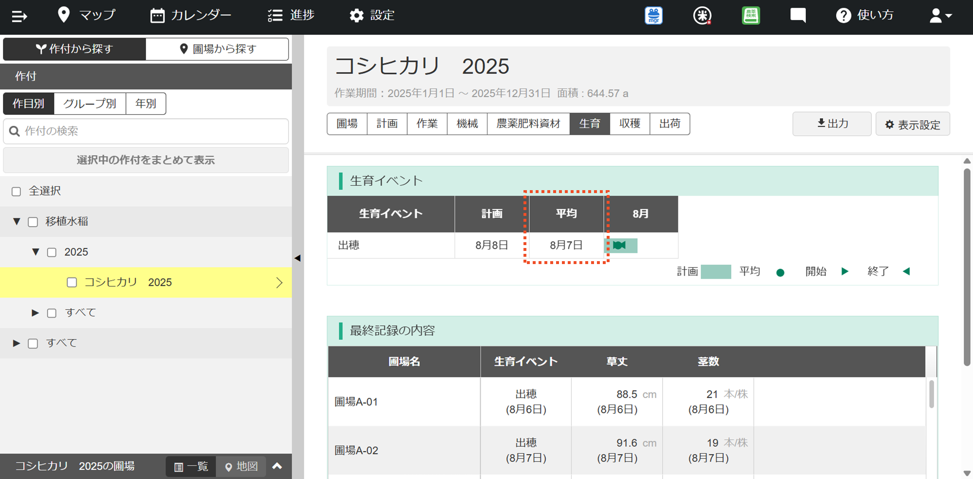Show field map with 地図 button
973x479 pixels.
(241, 467)
